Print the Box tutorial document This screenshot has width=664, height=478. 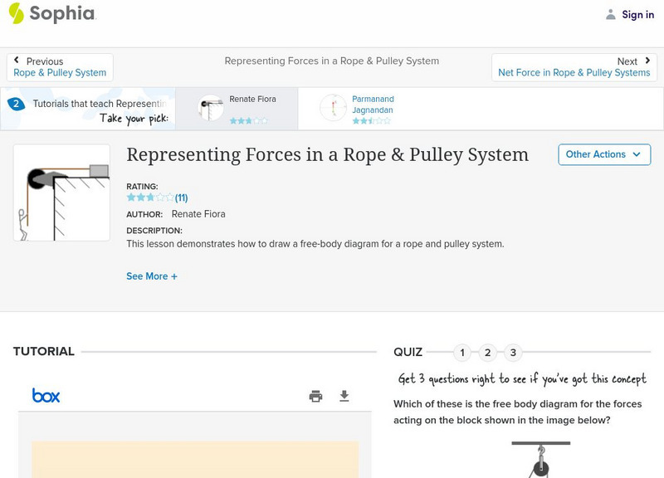pyautogui.click(x=315, y=396)
